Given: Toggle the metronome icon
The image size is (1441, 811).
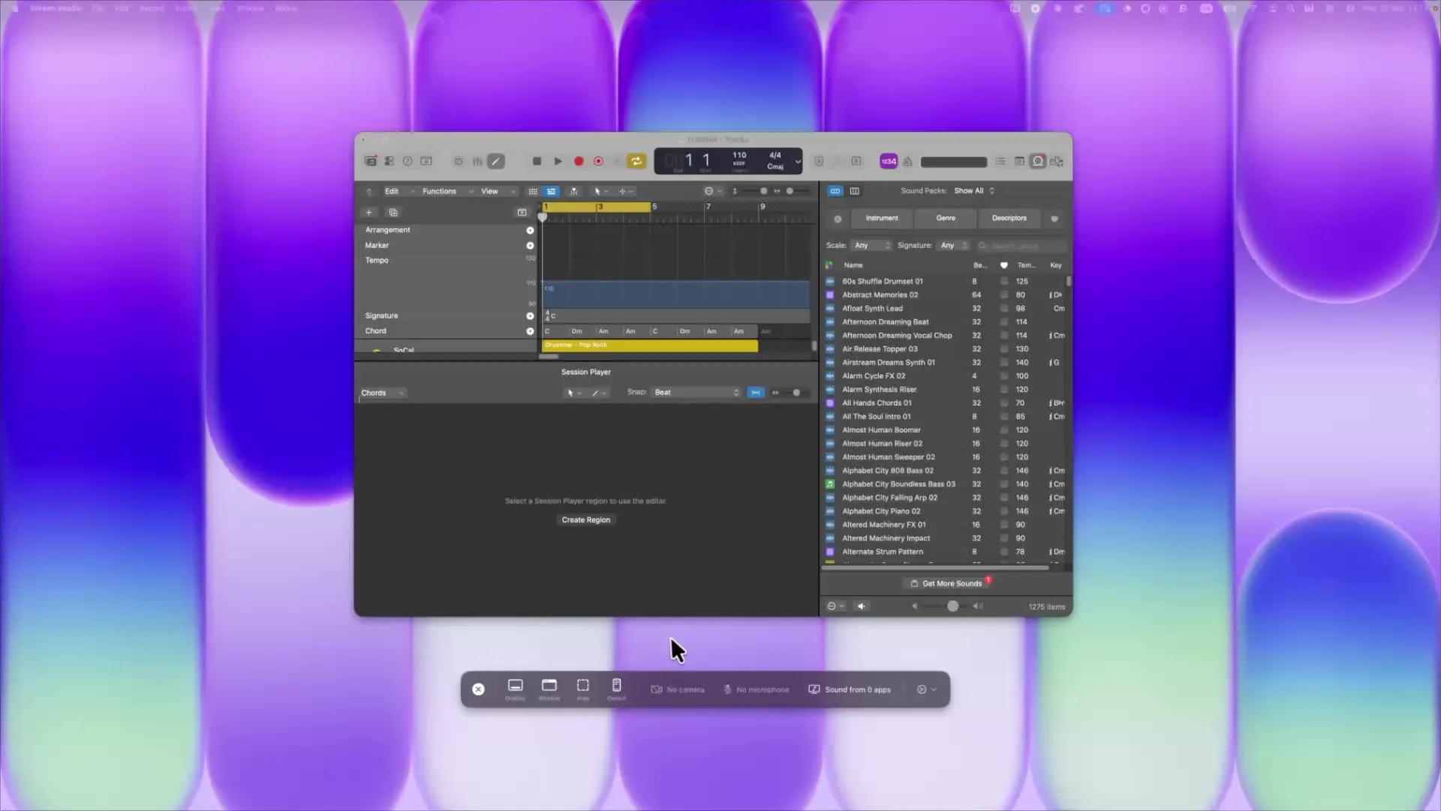Looking at the screenshot, I should (x=907, y=161).
